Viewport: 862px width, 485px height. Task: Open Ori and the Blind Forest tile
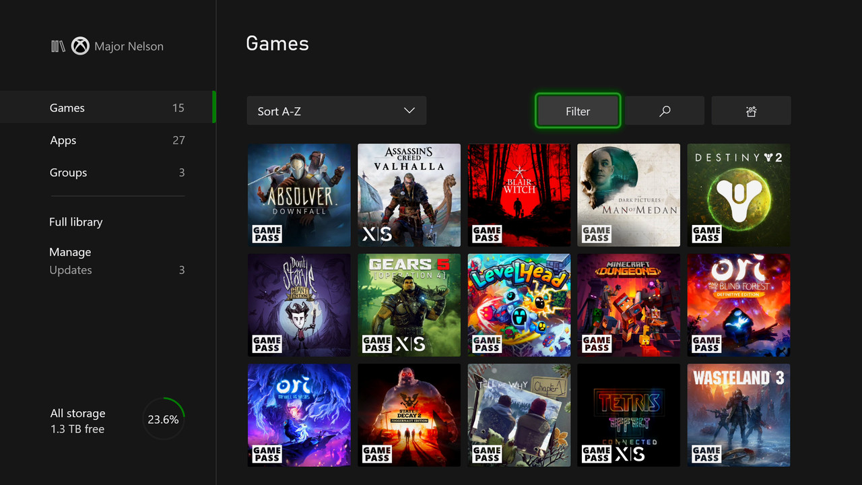pos(739,305)
